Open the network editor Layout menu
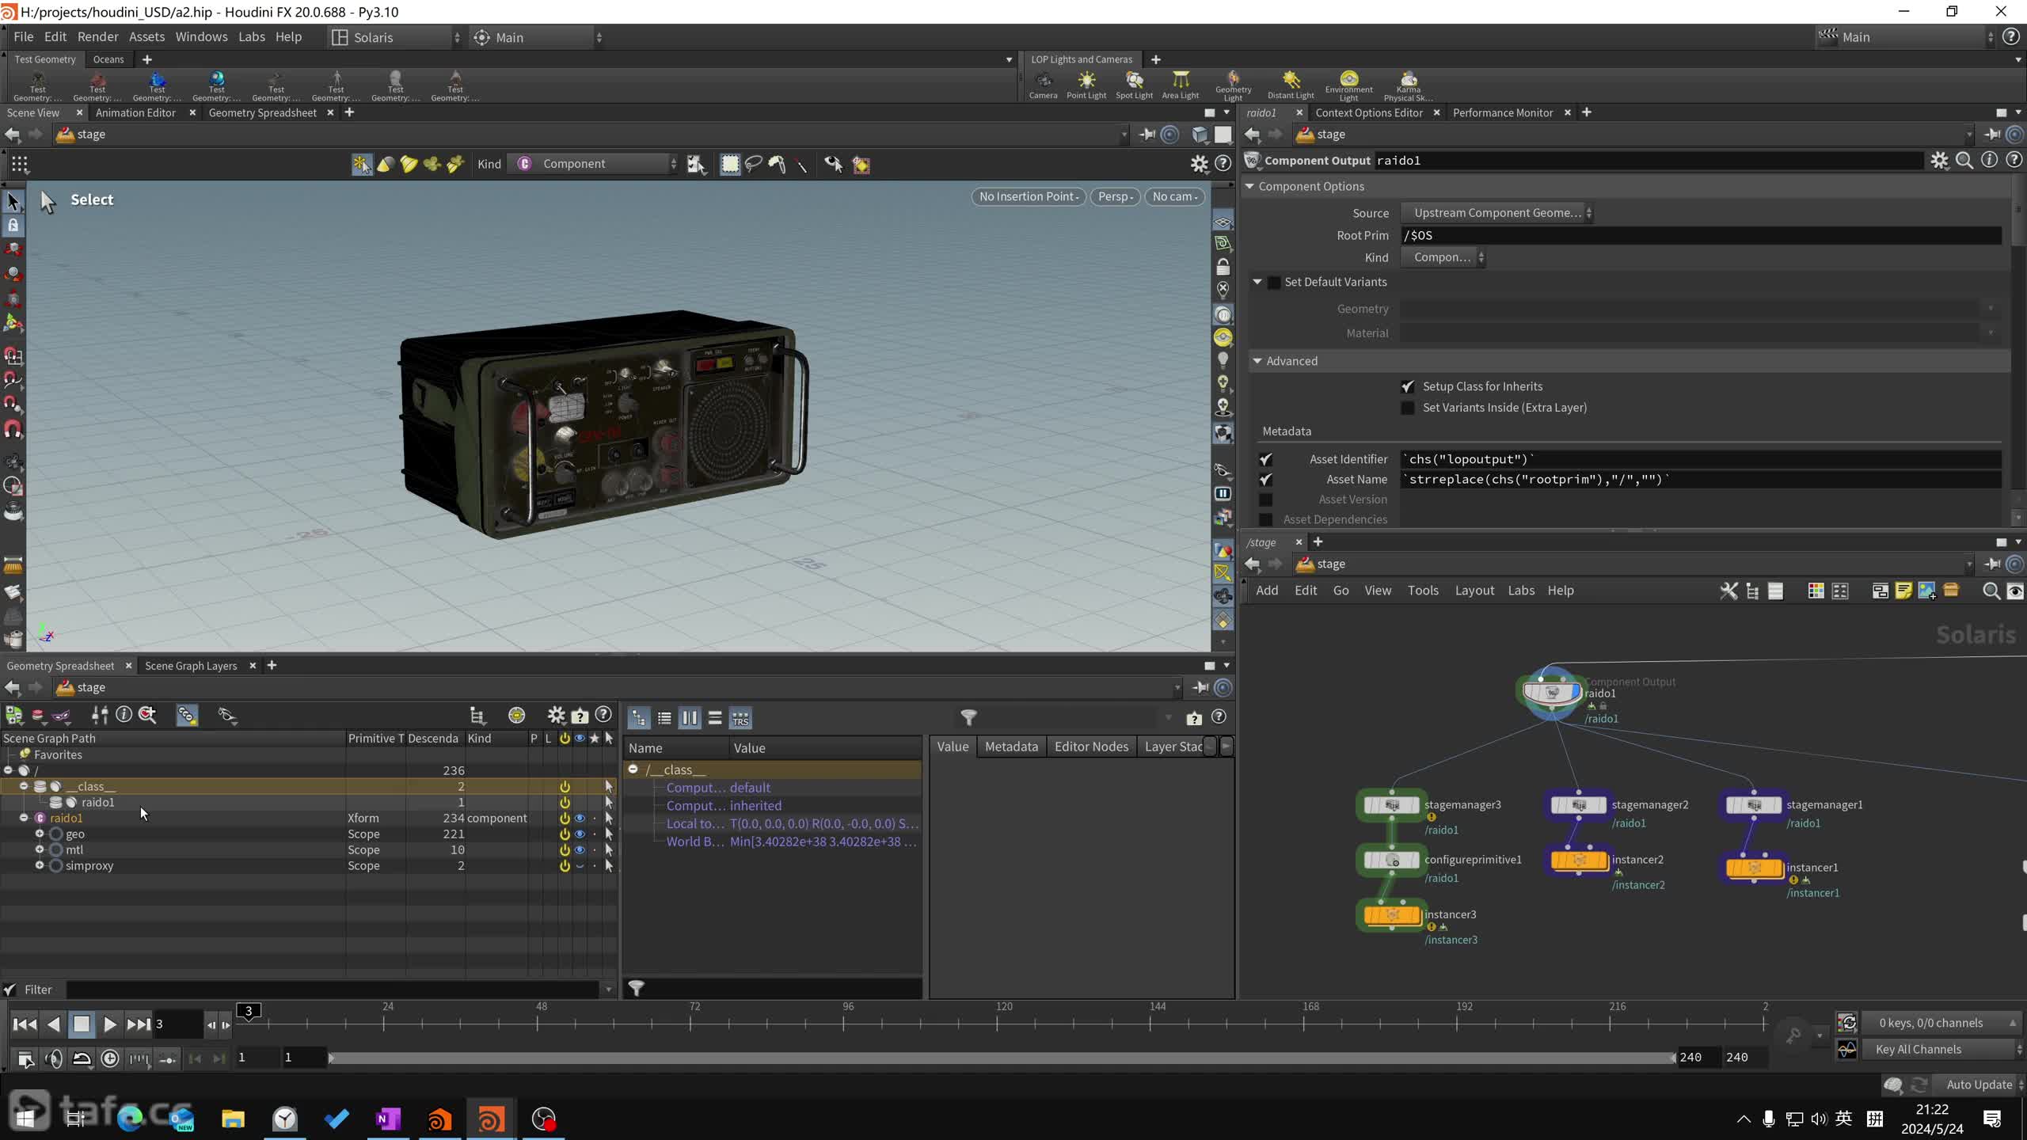The width and height of the screenshot is (2027, 1140). (x=1474, y=591)
